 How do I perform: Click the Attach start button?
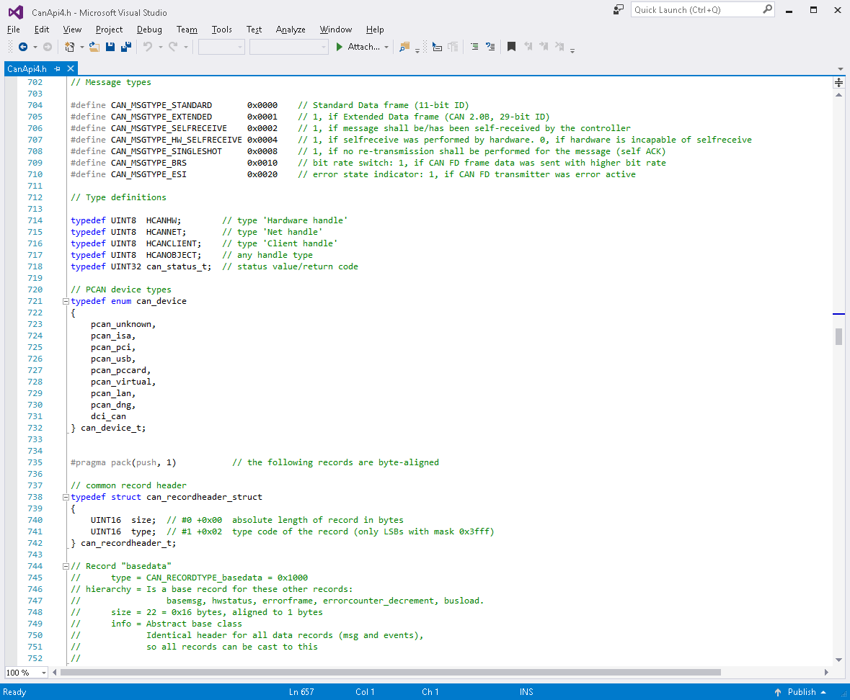tap(358, 47)
